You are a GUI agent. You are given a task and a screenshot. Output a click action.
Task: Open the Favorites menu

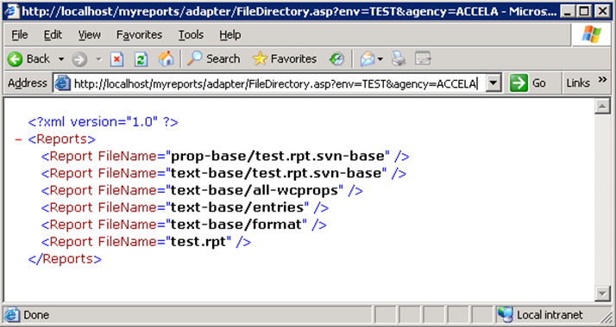tap(139, 35)
